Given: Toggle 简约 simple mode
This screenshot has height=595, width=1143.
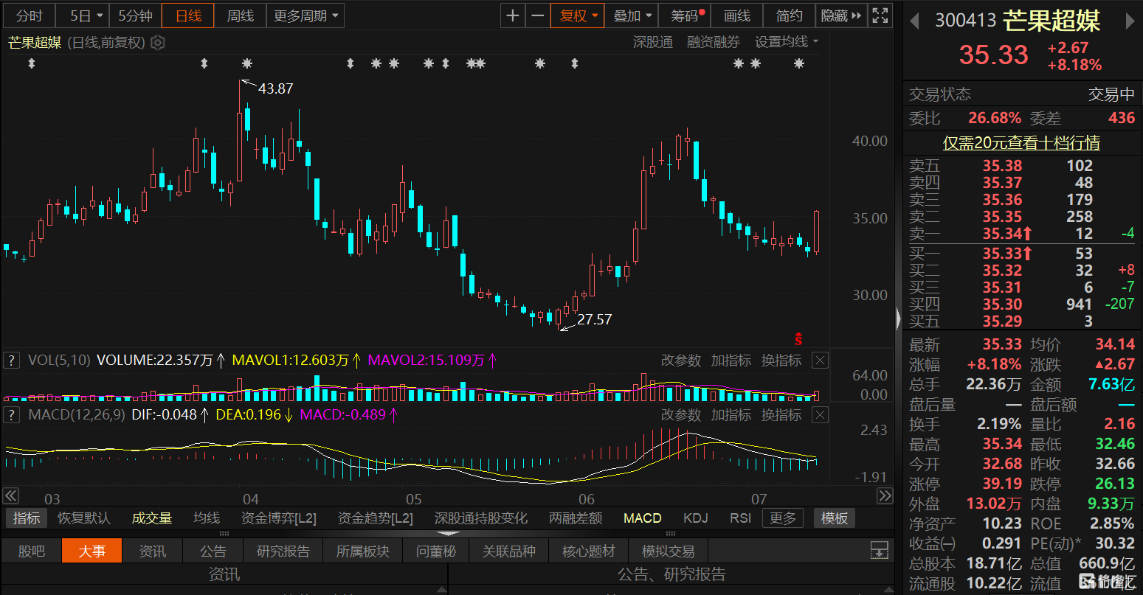Looking at the screenshot, I should coord(790,15).
